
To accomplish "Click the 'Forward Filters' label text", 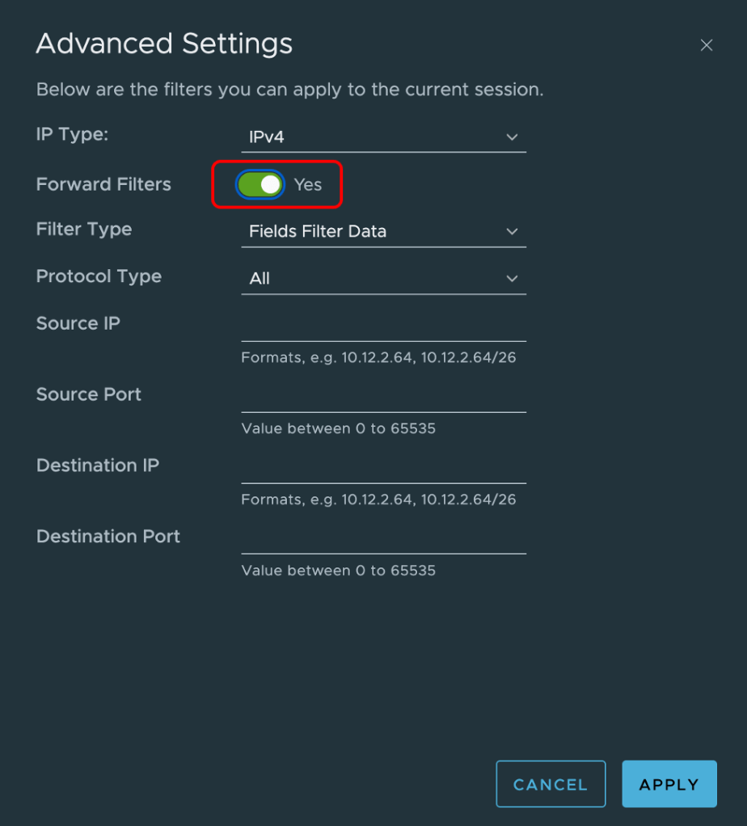I will point(103,184).
